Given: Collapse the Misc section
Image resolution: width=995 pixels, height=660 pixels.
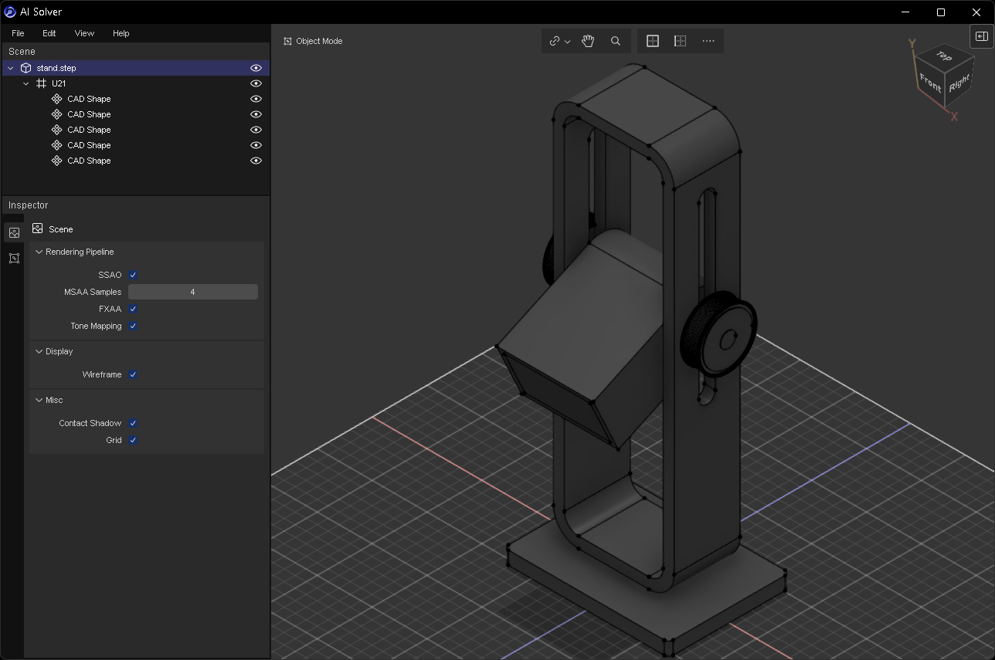Looking at the screenshot, I should 39,400.
